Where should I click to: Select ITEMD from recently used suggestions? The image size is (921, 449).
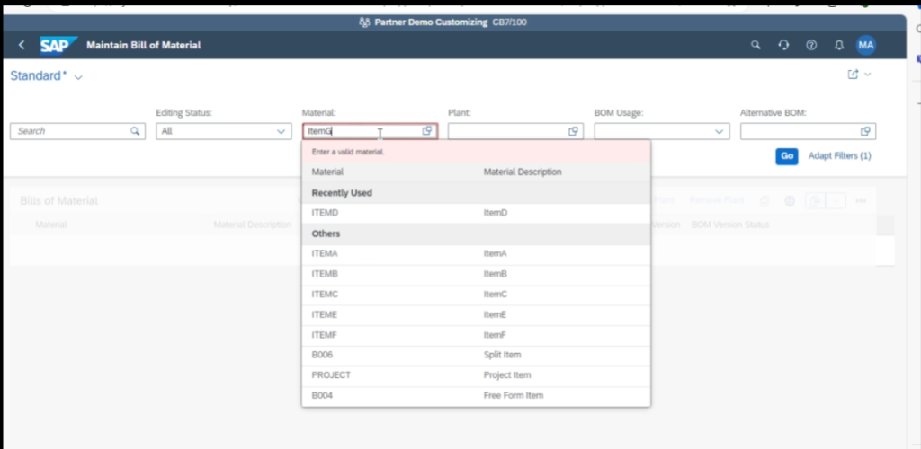[325, 213]
